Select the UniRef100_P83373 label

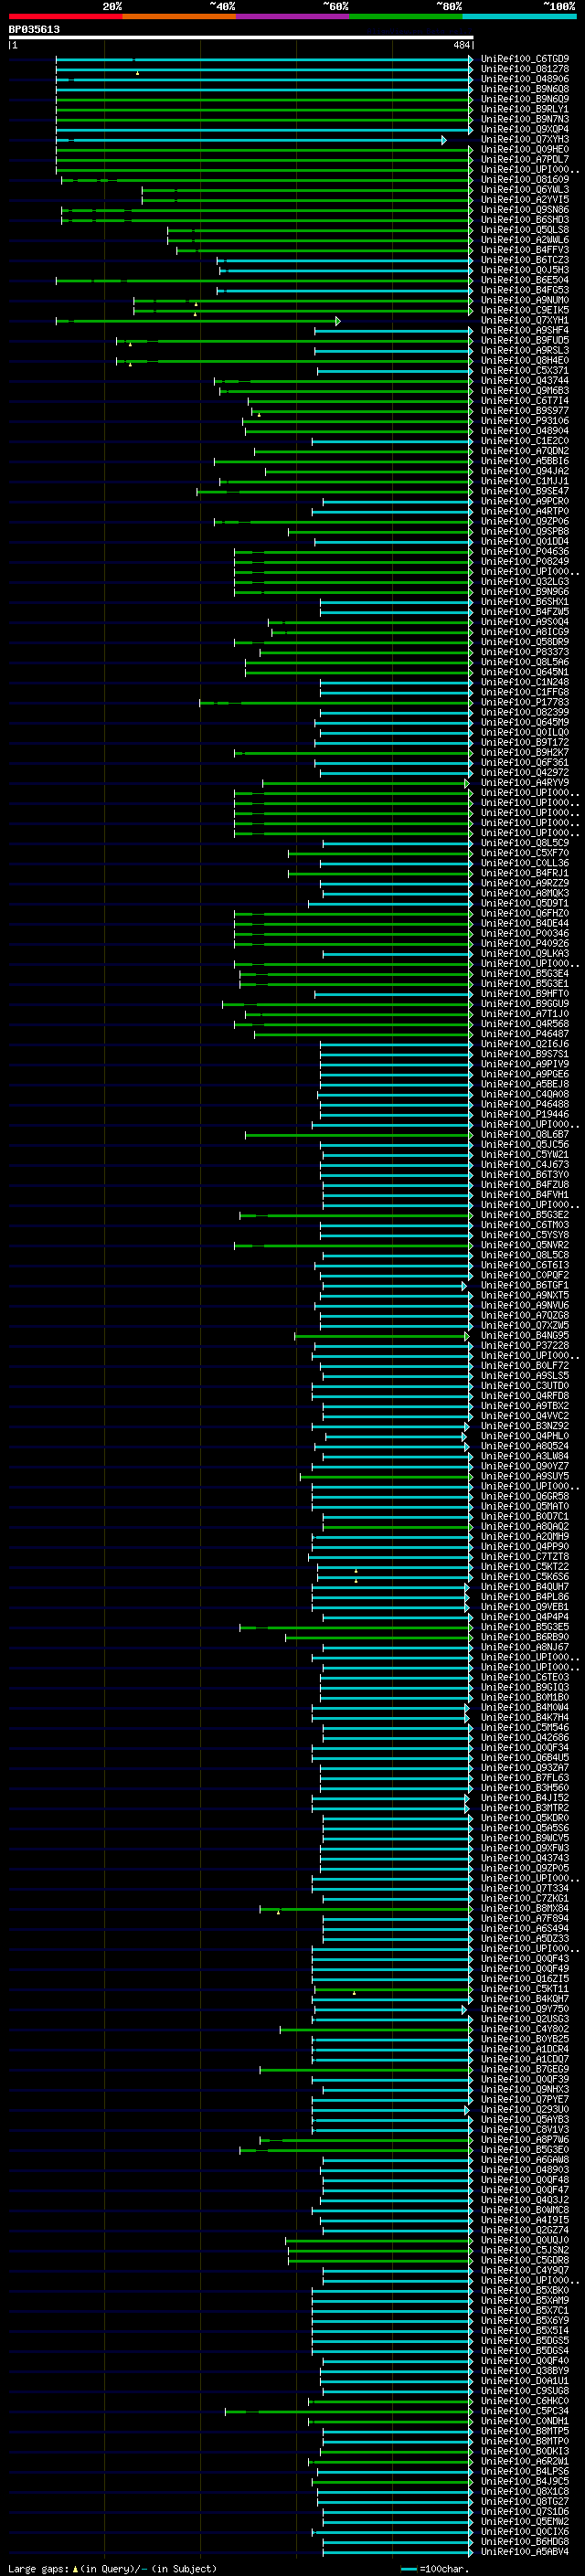pos(525,652)
